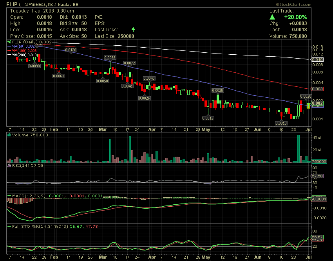Viewport: 333px width, 261px height.
Task: Click the 0.0026 low price label
Action: click(x=145, y=98)
